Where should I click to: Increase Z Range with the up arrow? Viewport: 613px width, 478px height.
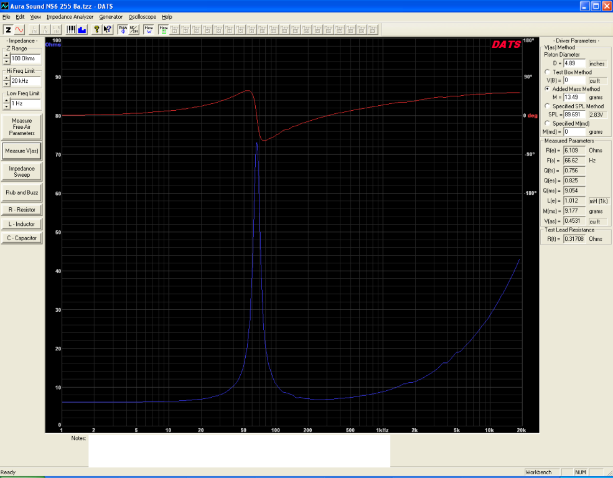(6, 56)
